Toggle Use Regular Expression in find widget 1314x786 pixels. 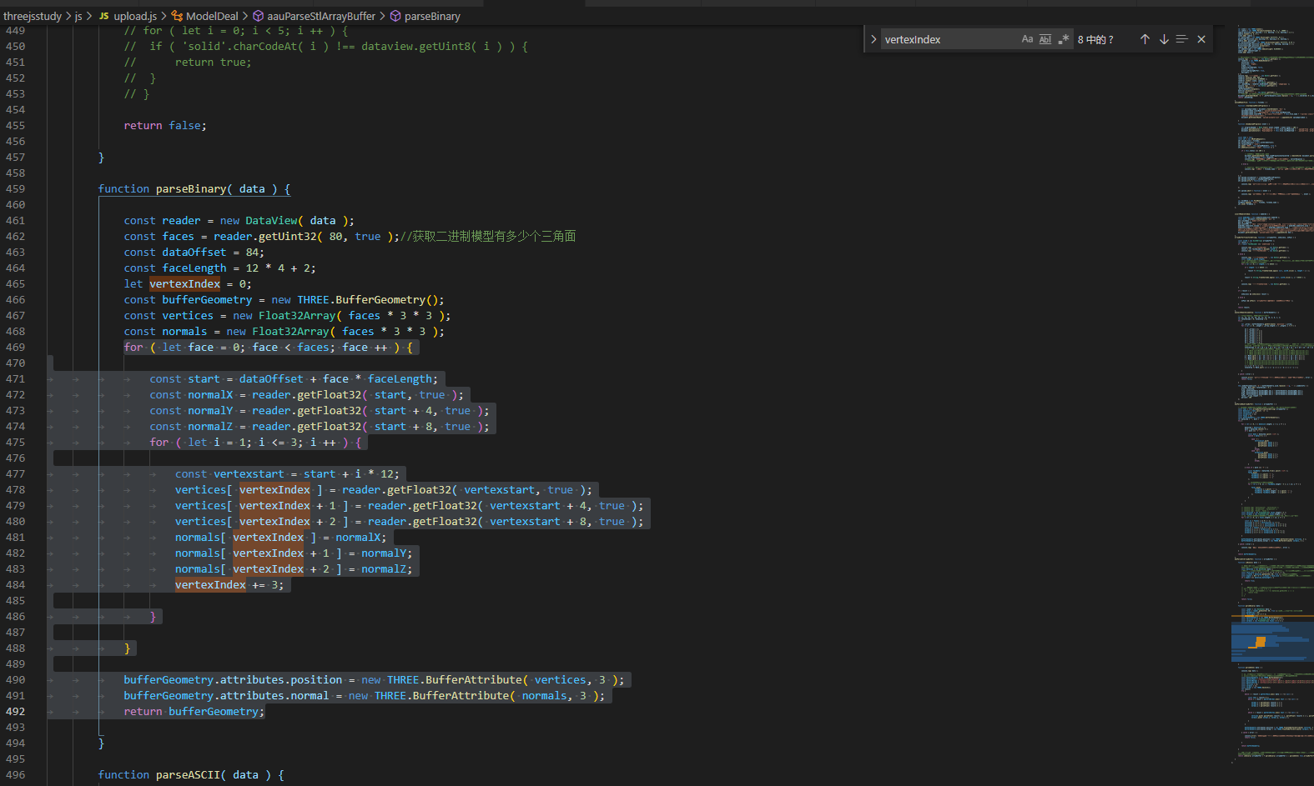pyautogui.click(x=1064, y=39)
